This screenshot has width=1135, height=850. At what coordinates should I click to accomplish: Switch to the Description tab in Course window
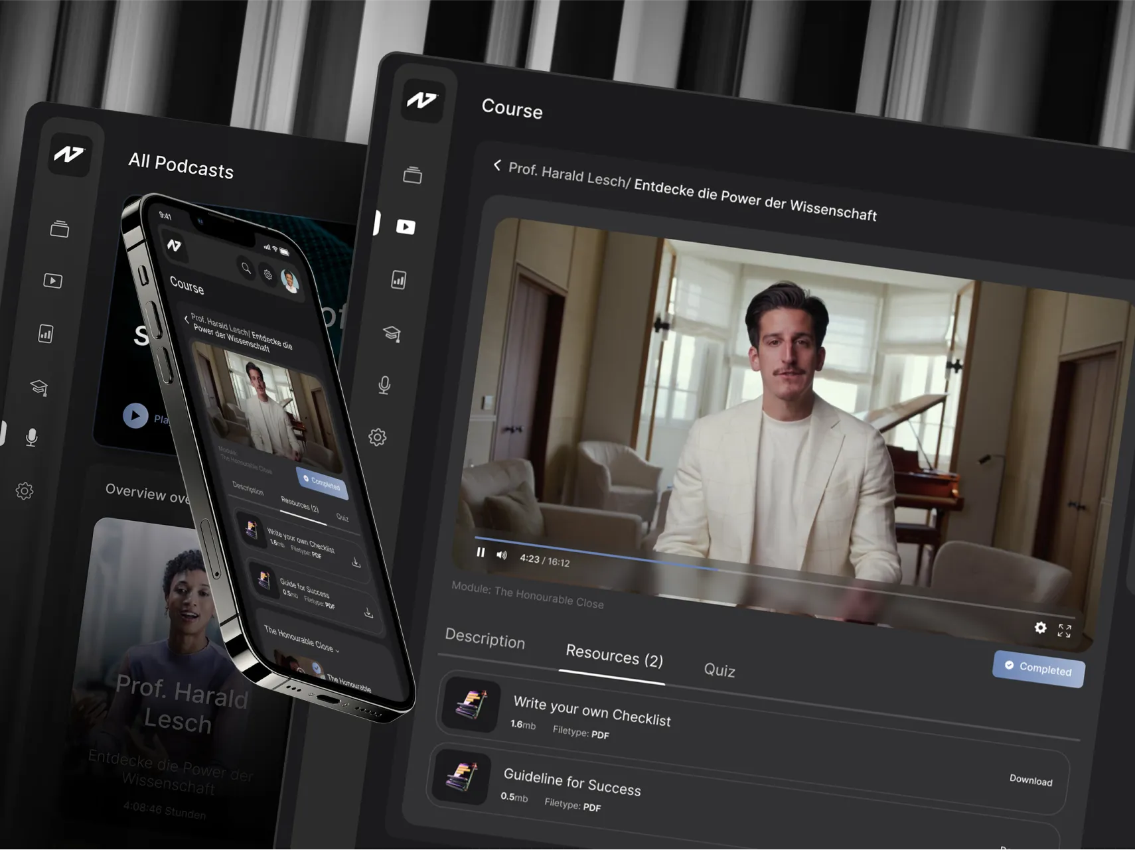[485, 638]
